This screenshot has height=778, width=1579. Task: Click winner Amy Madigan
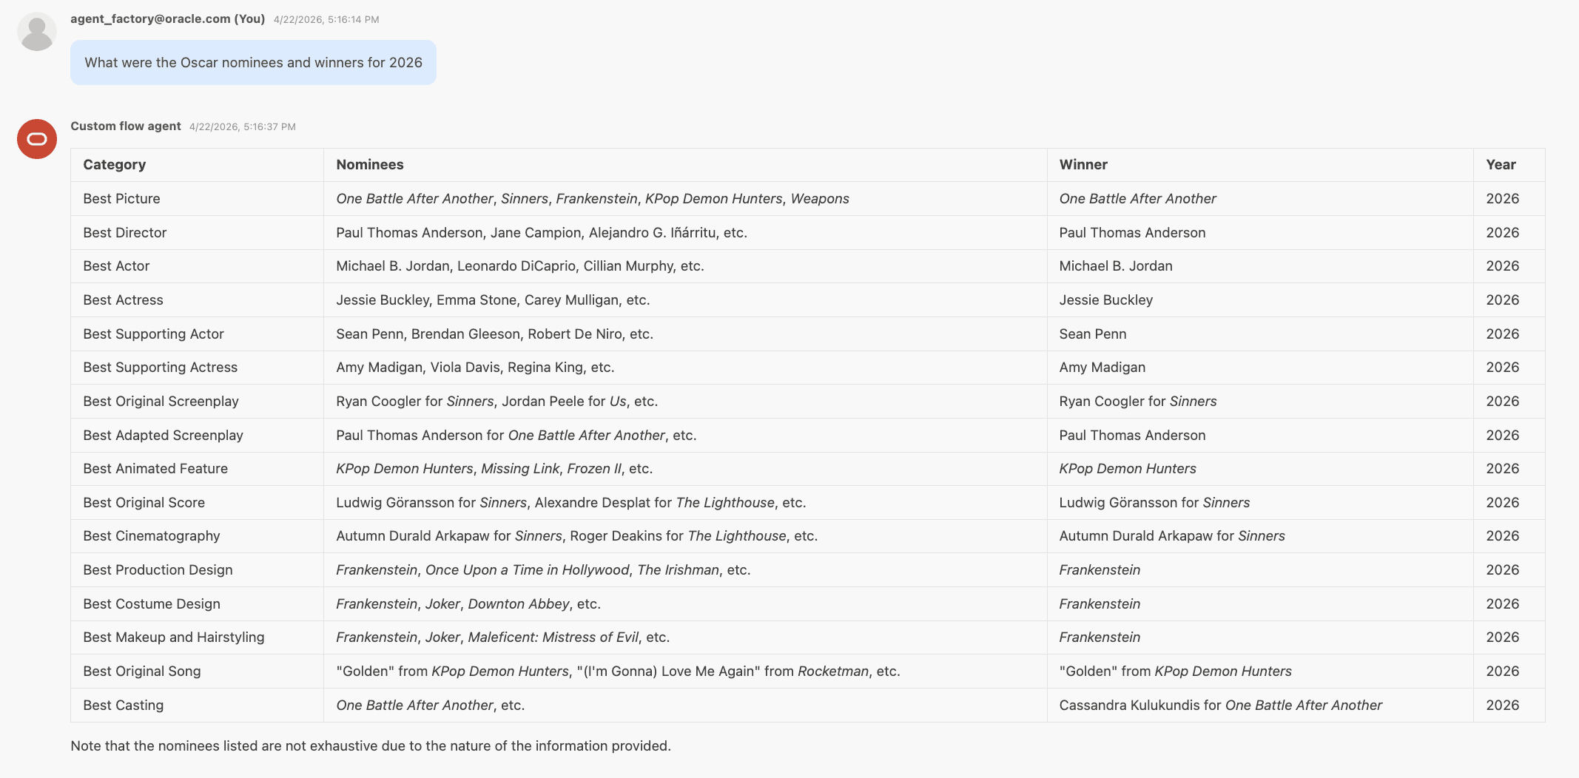click(x=1260, y=368)
